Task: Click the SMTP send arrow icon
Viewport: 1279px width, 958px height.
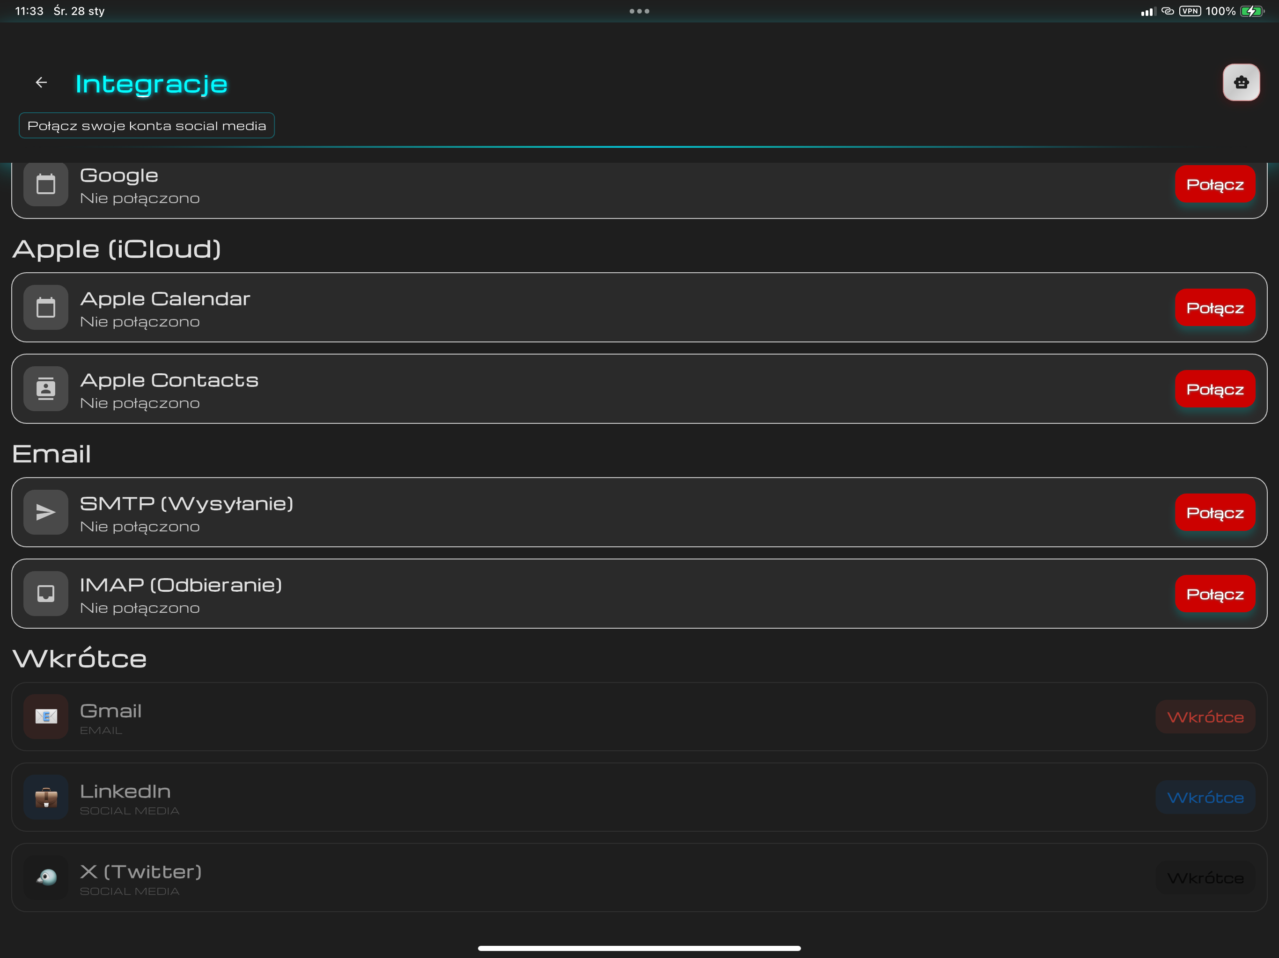Action: [46, 512]
